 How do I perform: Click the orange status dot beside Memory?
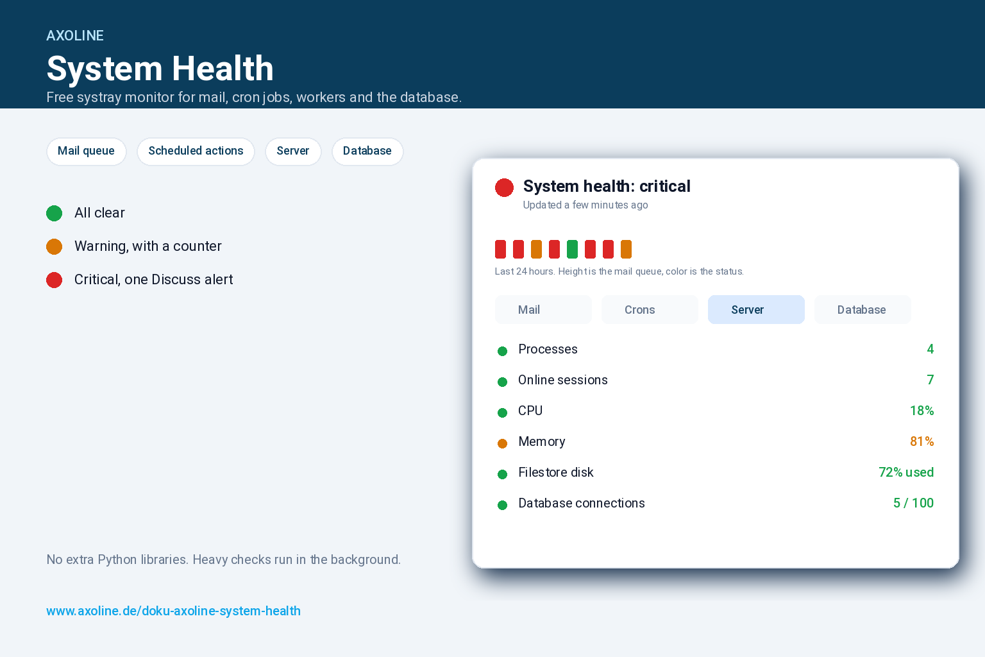pyautogui.click(x=503, y=443)
